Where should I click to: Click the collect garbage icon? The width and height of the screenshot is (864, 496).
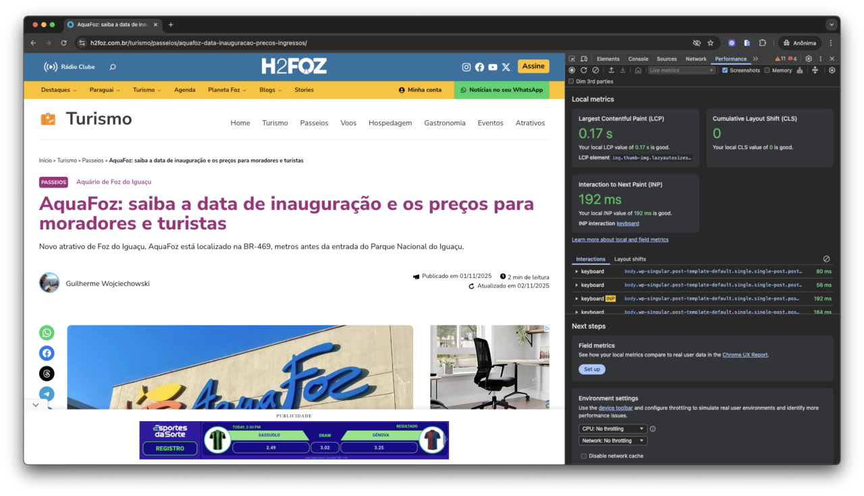(x=800, y=70)
